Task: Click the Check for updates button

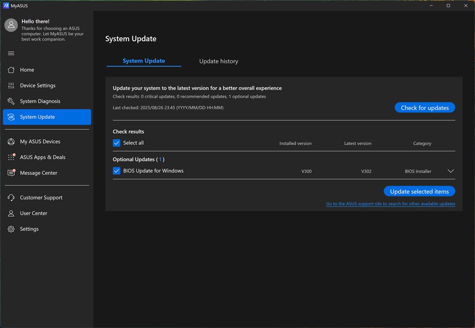Action: pos(425,108)
